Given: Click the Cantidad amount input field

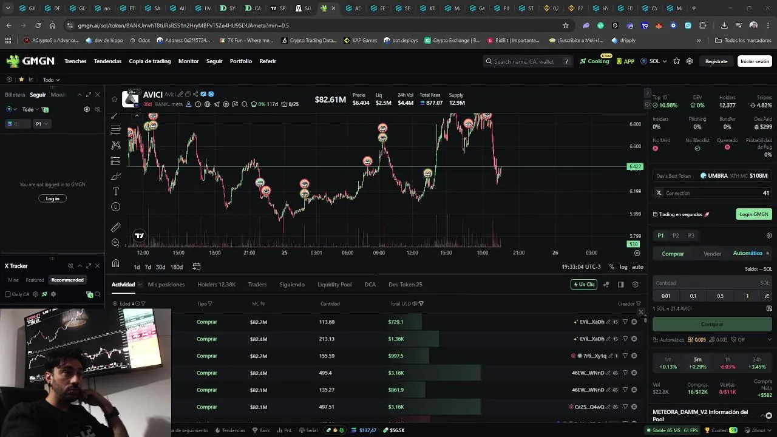Looking at the screenshot, I should [x=712, y=283].
